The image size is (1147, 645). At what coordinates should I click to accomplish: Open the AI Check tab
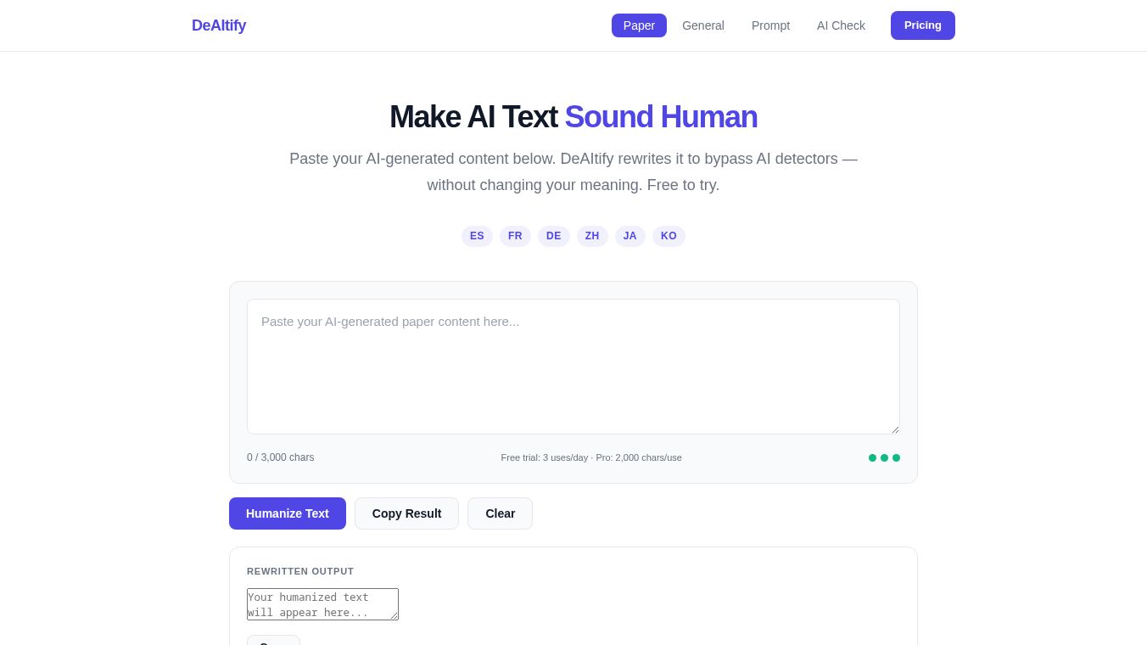(x=841, y=25)
